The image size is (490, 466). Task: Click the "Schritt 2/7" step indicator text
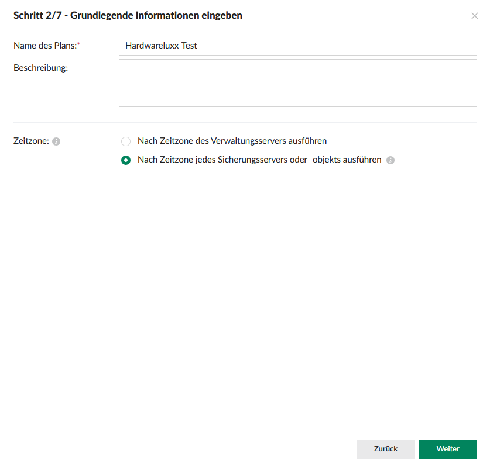36,16
